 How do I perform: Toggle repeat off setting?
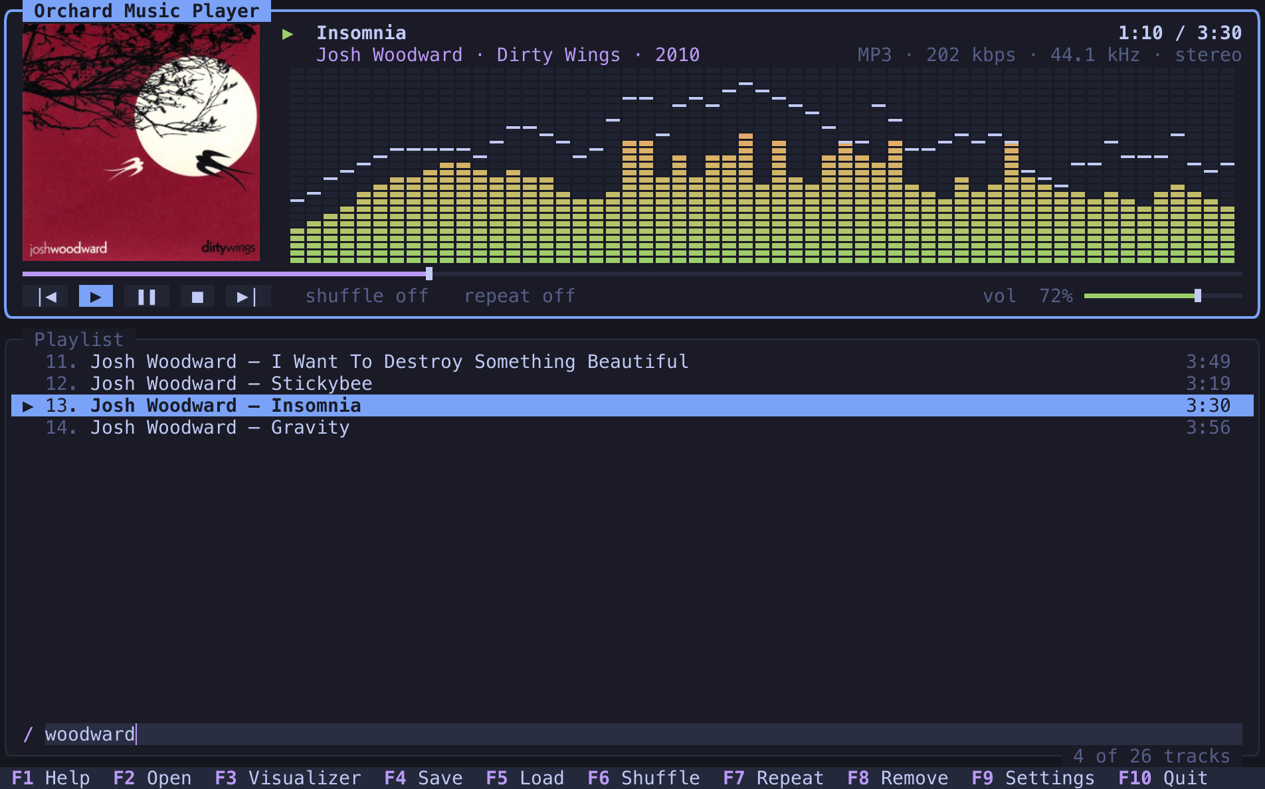[520, 296]
